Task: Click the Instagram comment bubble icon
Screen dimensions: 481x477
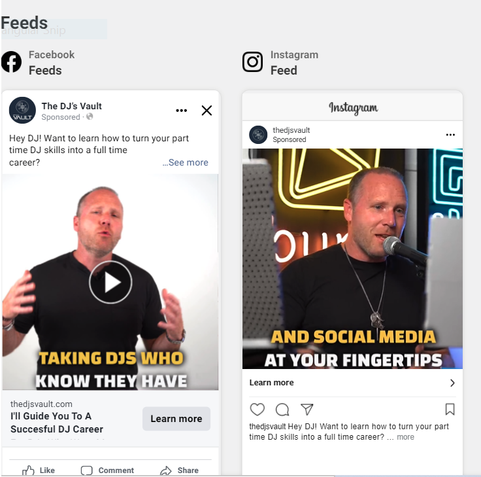Action: (282, 410)
